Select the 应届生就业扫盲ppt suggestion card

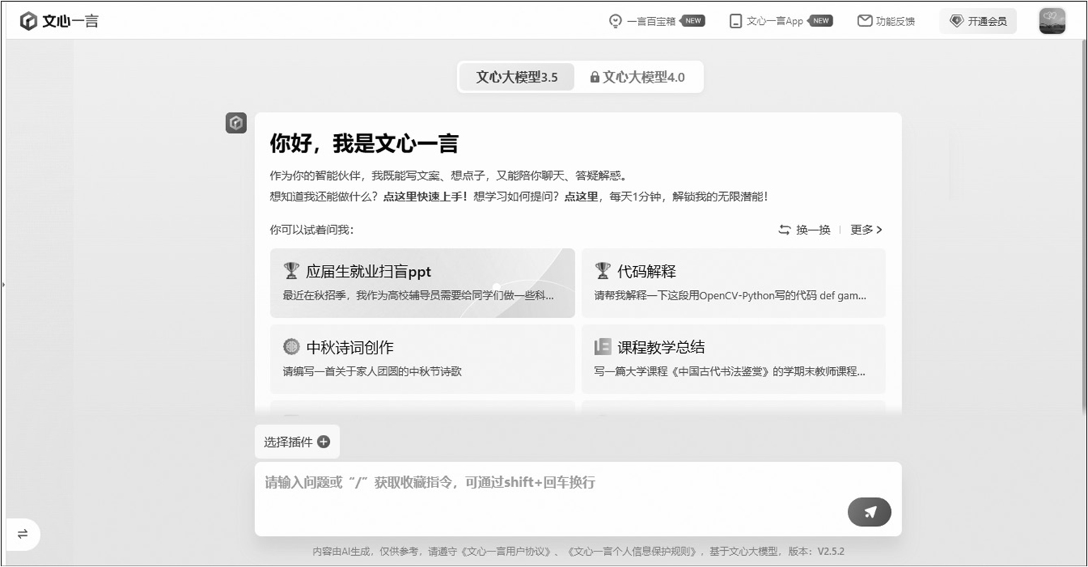[x=422, y=282]
